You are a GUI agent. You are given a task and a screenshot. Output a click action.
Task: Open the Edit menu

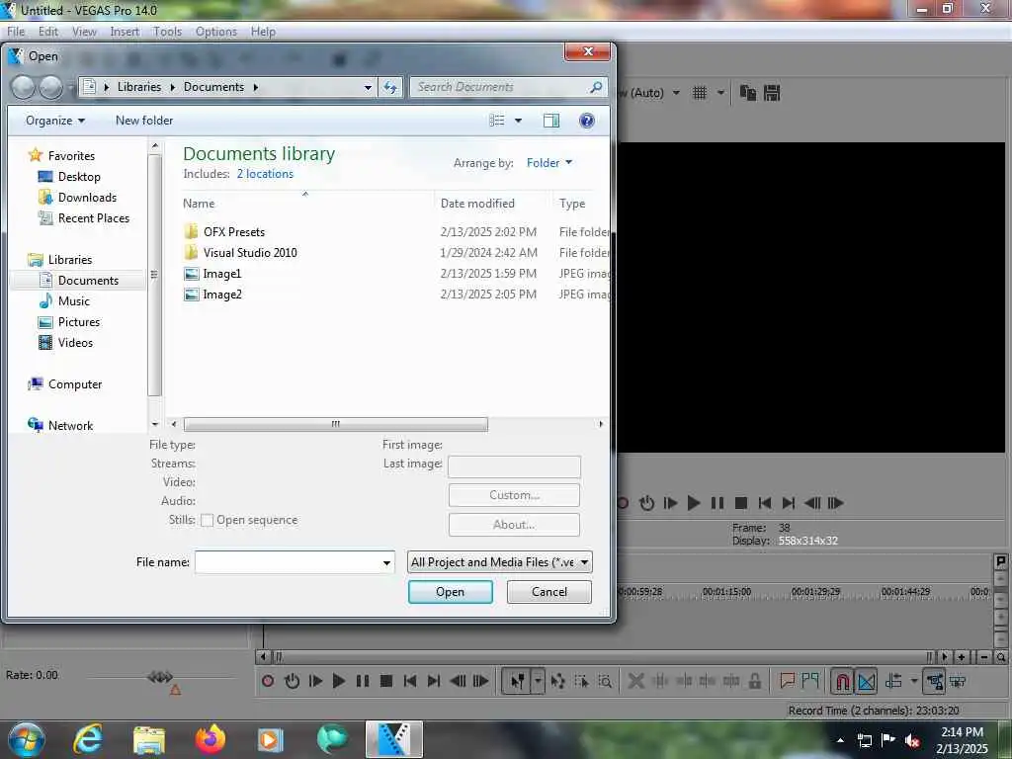coord(48,32)
